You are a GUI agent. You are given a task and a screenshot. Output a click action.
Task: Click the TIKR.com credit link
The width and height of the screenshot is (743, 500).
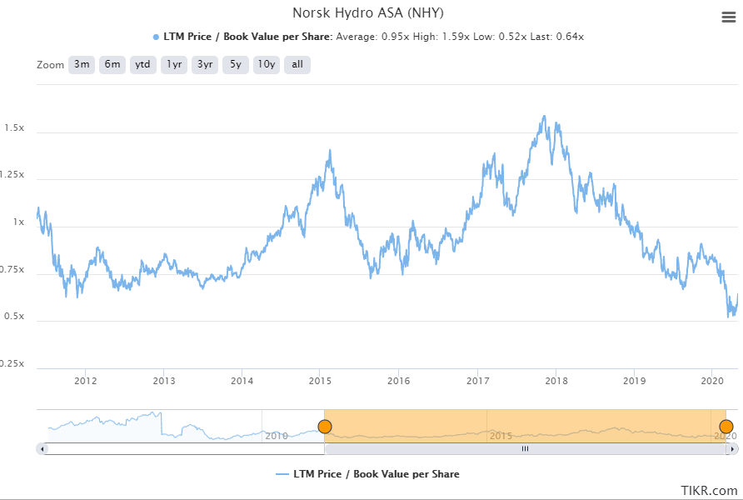(x=709, y=491)
